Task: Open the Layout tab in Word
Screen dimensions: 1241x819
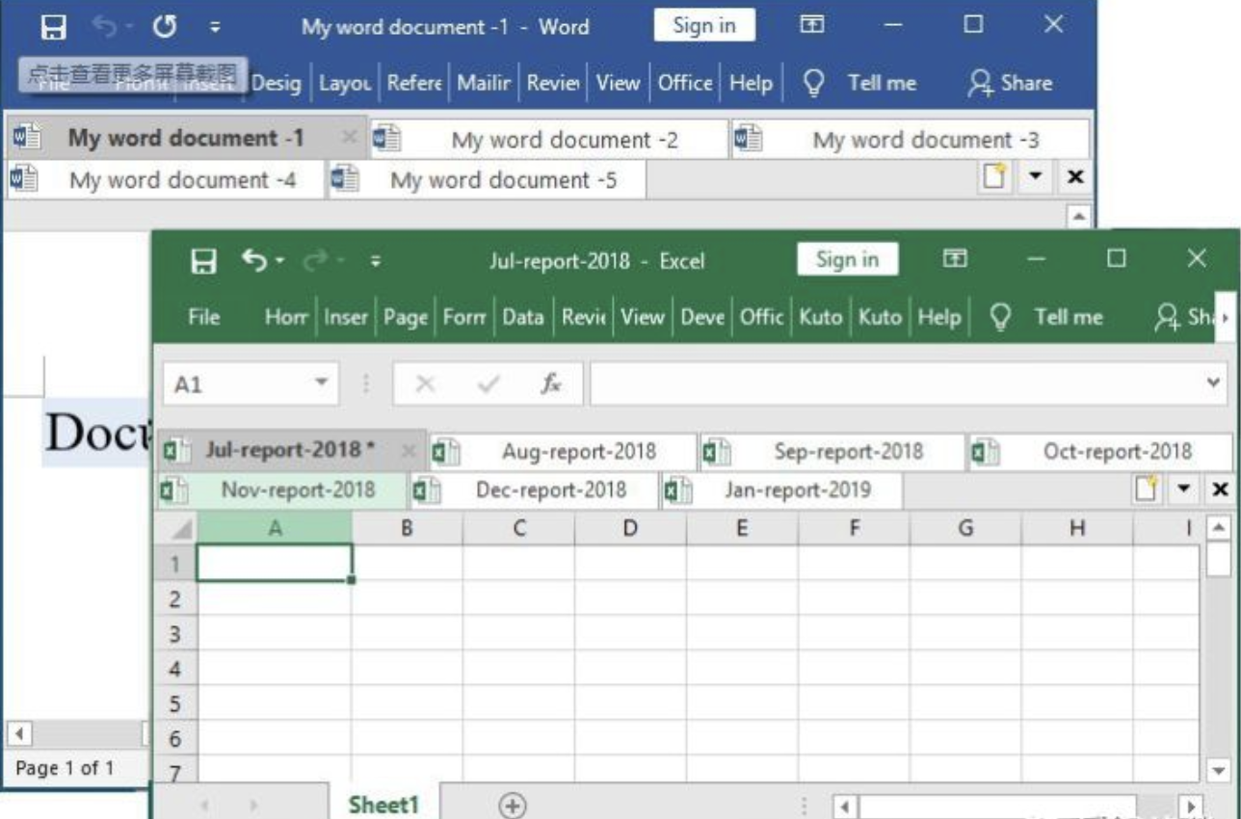Action: click(346, 83)
